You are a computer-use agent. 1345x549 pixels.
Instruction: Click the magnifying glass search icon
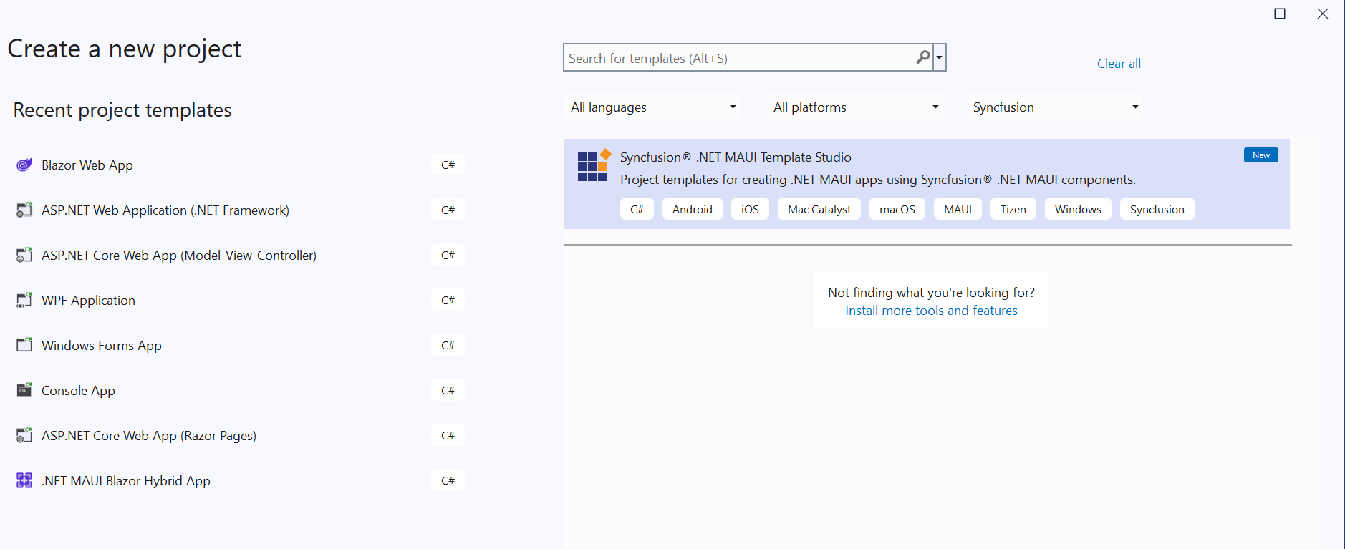[923, 57]
